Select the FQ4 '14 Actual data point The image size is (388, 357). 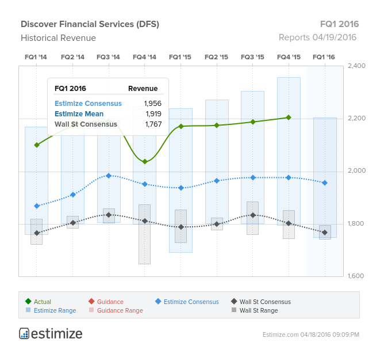[145, 162]
